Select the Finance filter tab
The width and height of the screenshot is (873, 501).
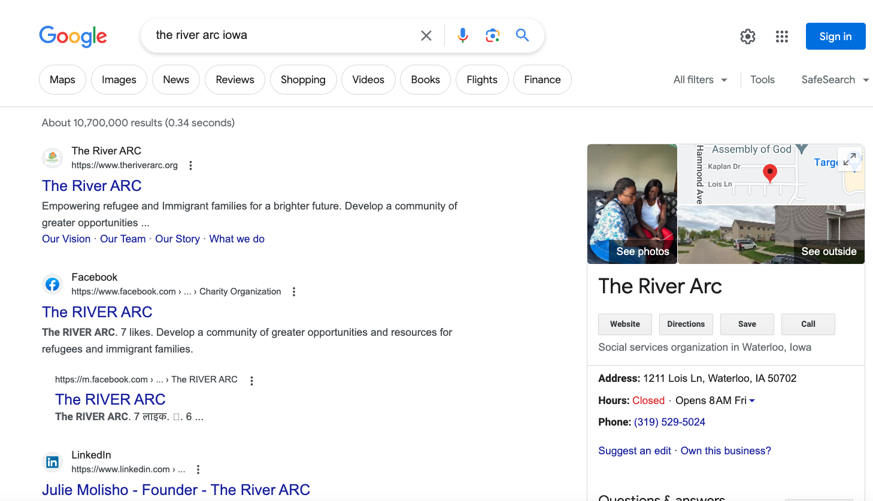[542, 80]
